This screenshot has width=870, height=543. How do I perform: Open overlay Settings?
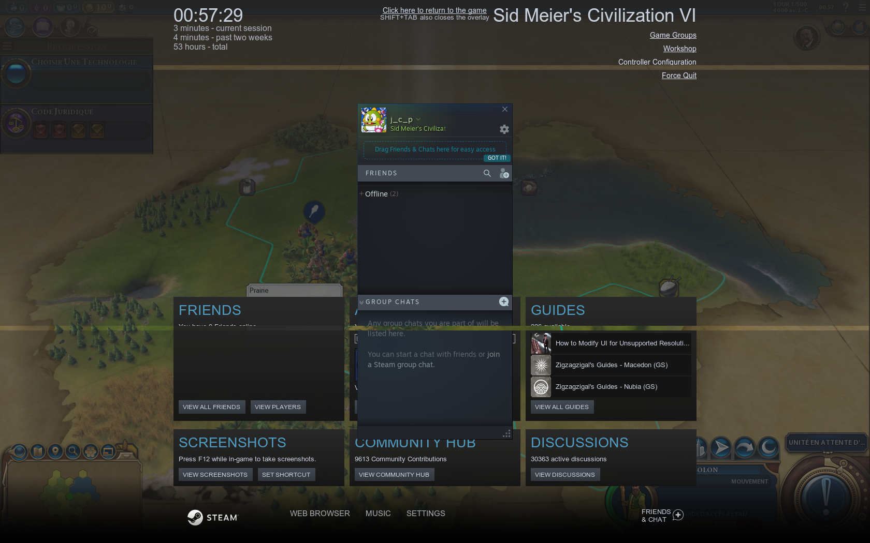(426, 514)
